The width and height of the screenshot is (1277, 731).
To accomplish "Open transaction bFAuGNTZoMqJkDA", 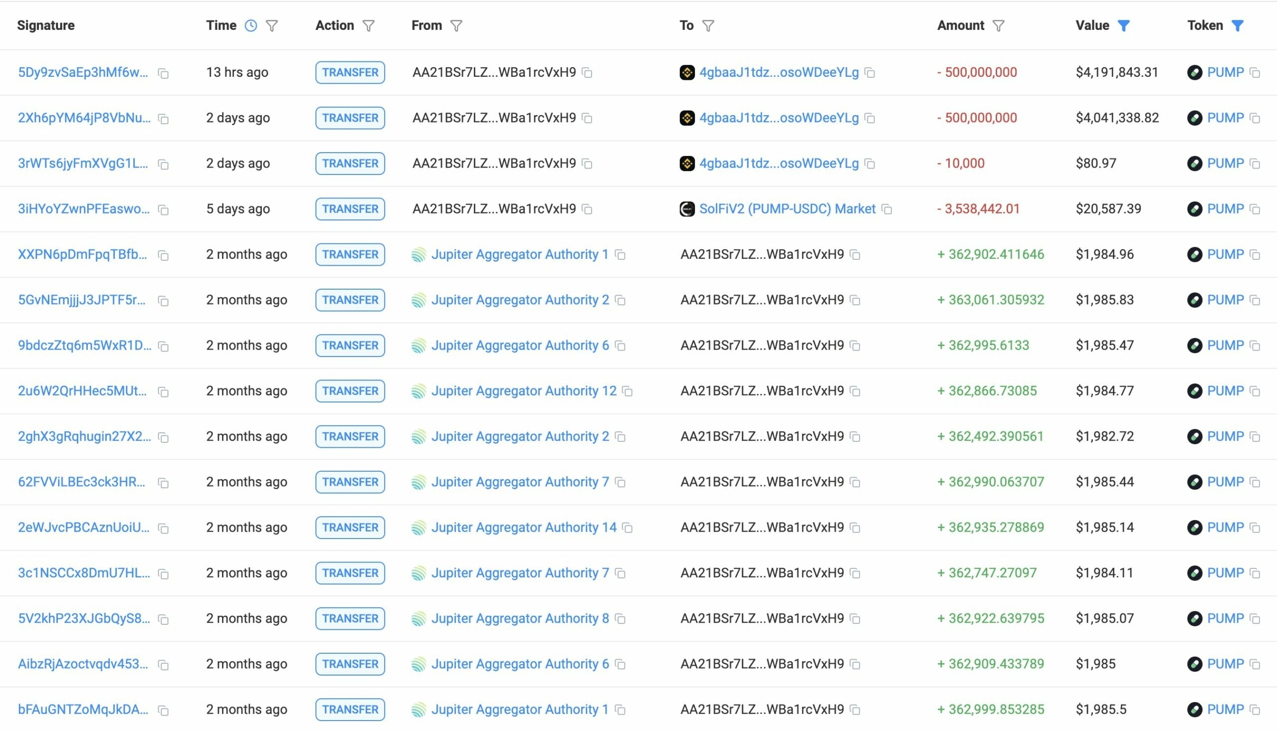I will point(83,709).
